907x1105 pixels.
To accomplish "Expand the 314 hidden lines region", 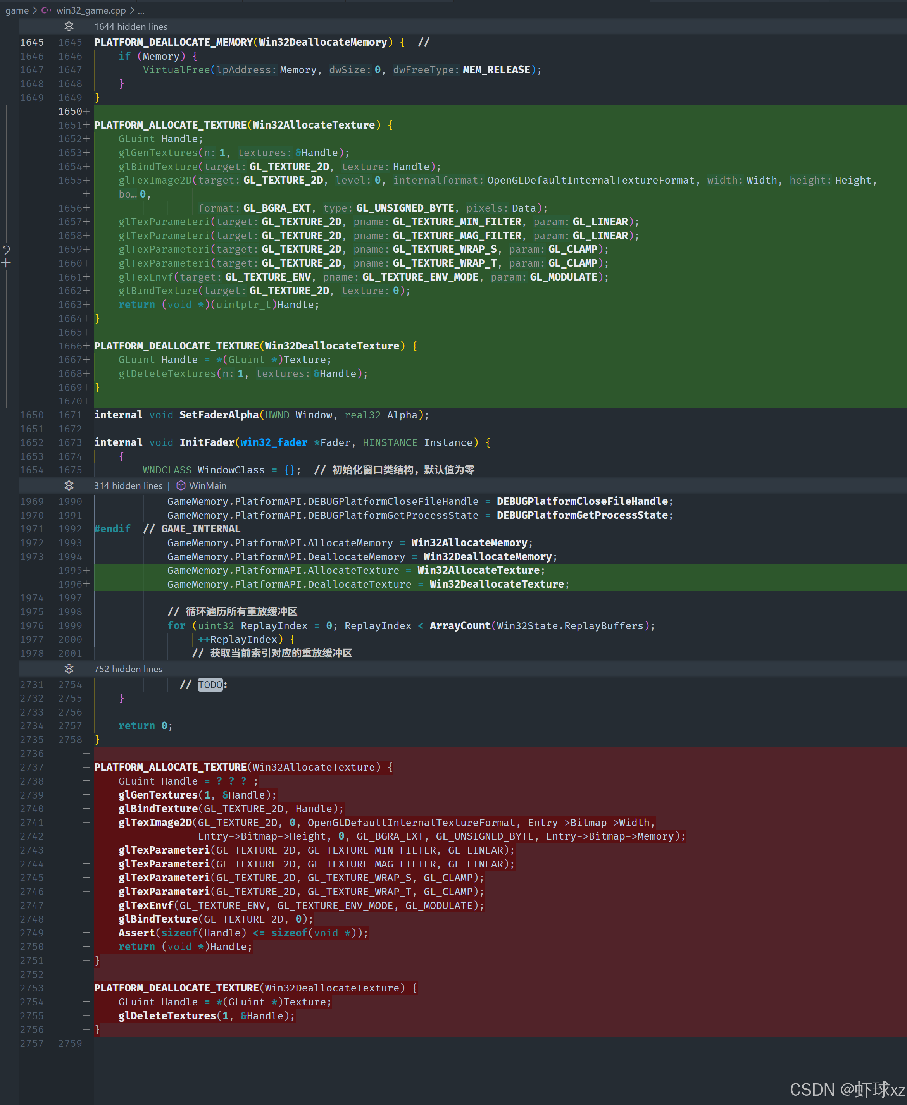I will point(128,485).
